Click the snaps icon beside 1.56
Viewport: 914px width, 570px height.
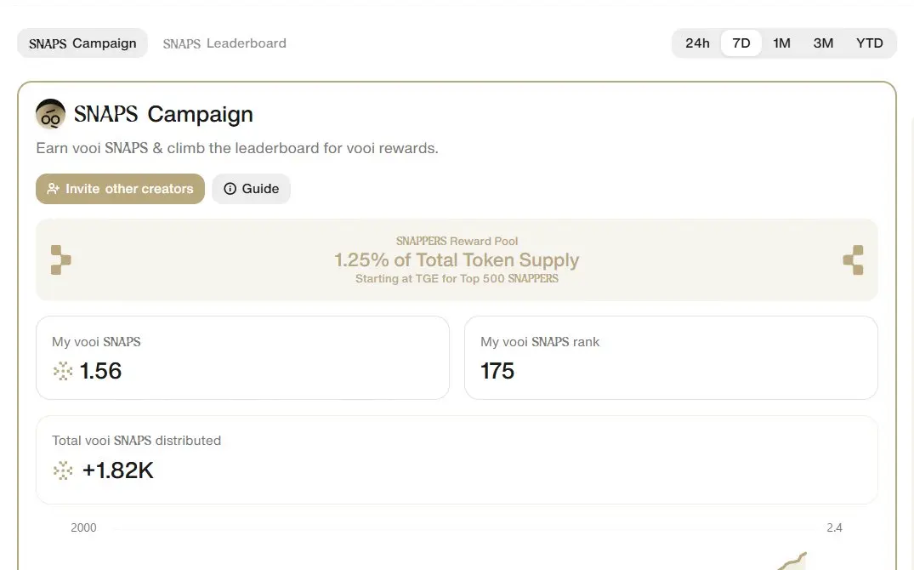coord(62,371)
